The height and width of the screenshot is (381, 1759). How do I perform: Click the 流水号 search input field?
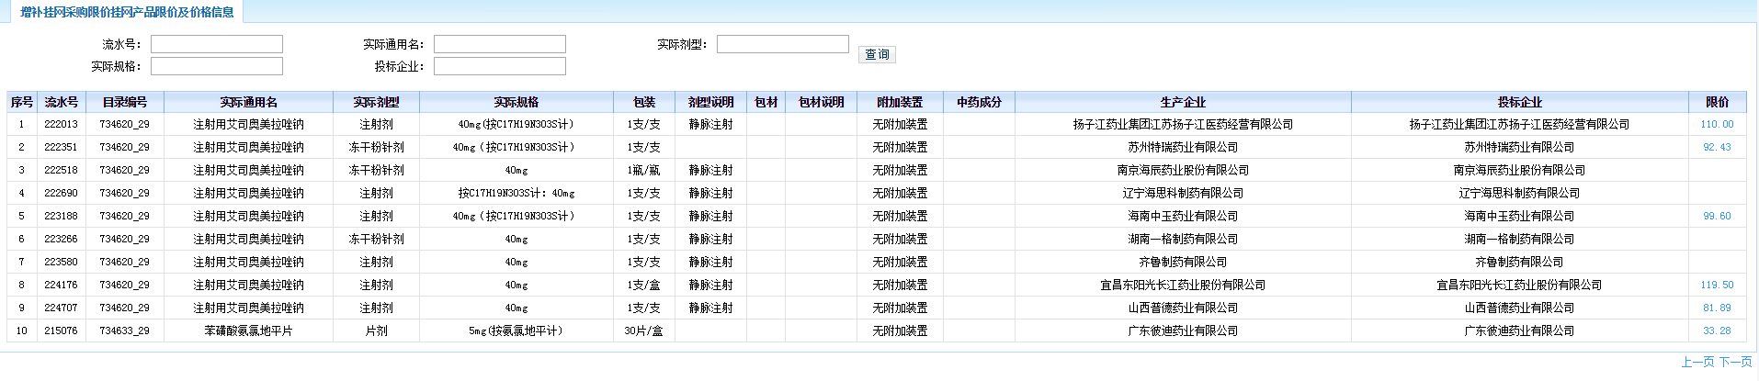(x=217, y=44)
